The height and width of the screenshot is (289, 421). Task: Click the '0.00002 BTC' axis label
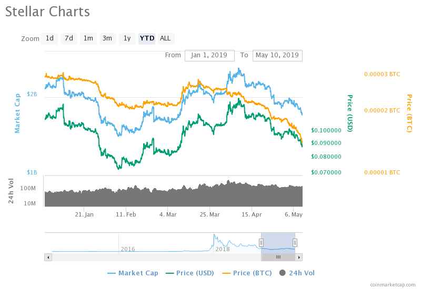[x=382, y=110]
